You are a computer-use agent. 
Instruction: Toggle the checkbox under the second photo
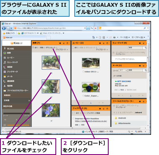pos(52,97)
